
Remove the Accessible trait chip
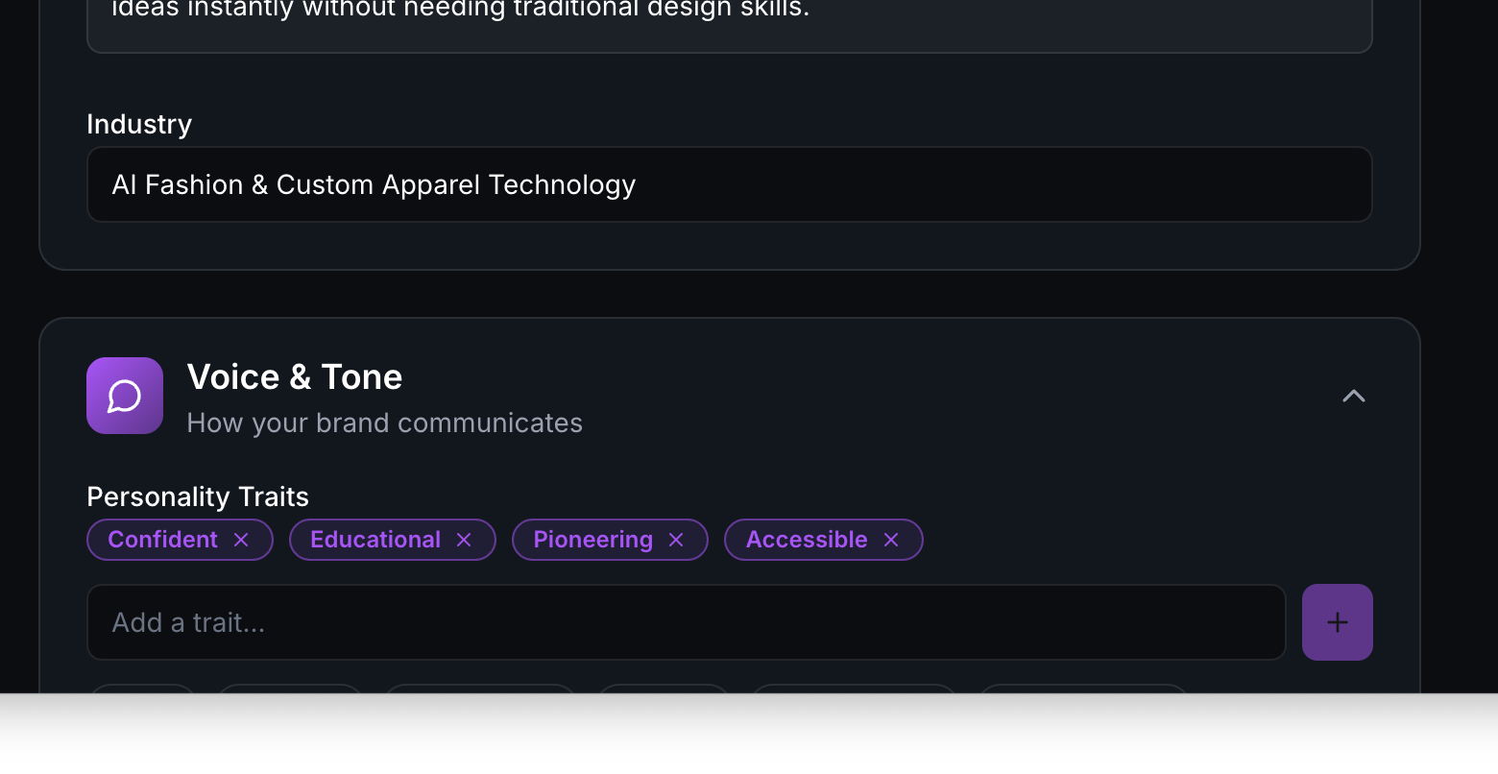(891, 541)
